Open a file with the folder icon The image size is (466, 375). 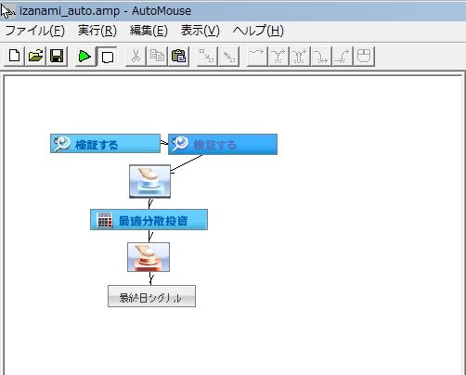(35, 57)
